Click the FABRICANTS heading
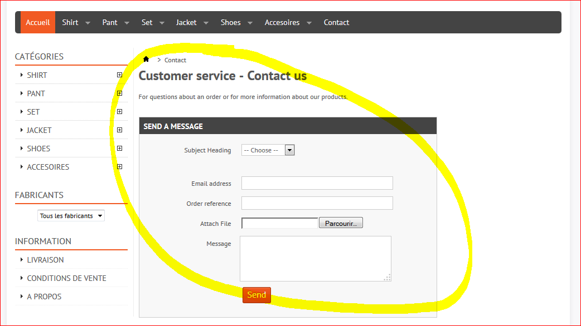Image resolution: width=581 pixels, height=326 pixels. 39,195
